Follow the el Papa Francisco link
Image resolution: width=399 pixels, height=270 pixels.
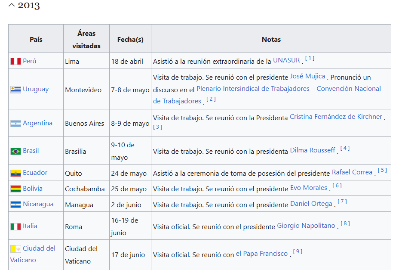point(262,254)
